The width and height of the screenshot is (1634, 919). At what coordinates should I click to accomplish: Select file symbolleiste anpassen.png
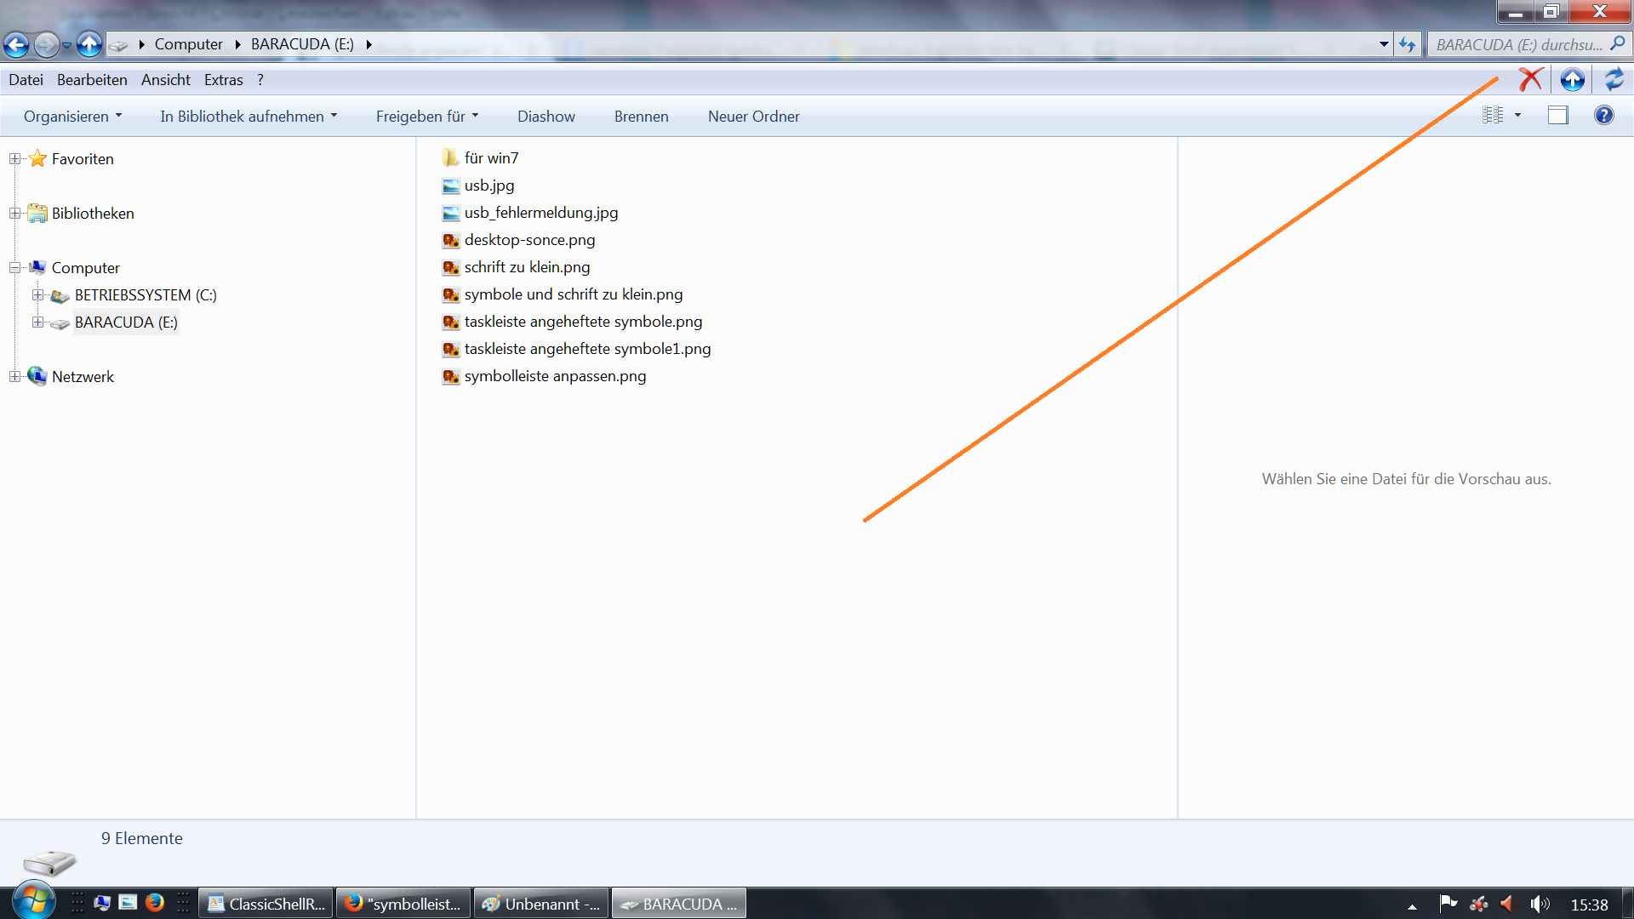(x=555, y=376)
